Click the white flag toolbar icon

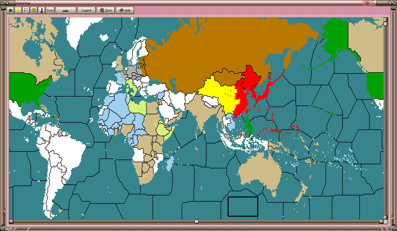point(26,10)
